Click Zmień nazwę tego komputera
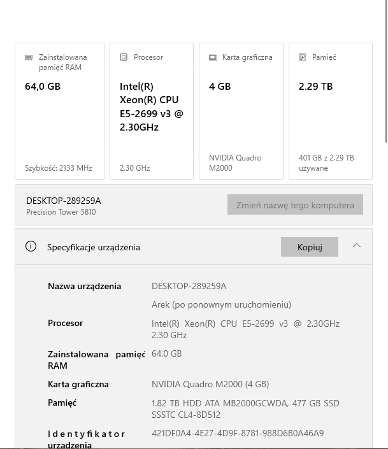The width and height of the screenshot is (388, 449). coord(295,205)
